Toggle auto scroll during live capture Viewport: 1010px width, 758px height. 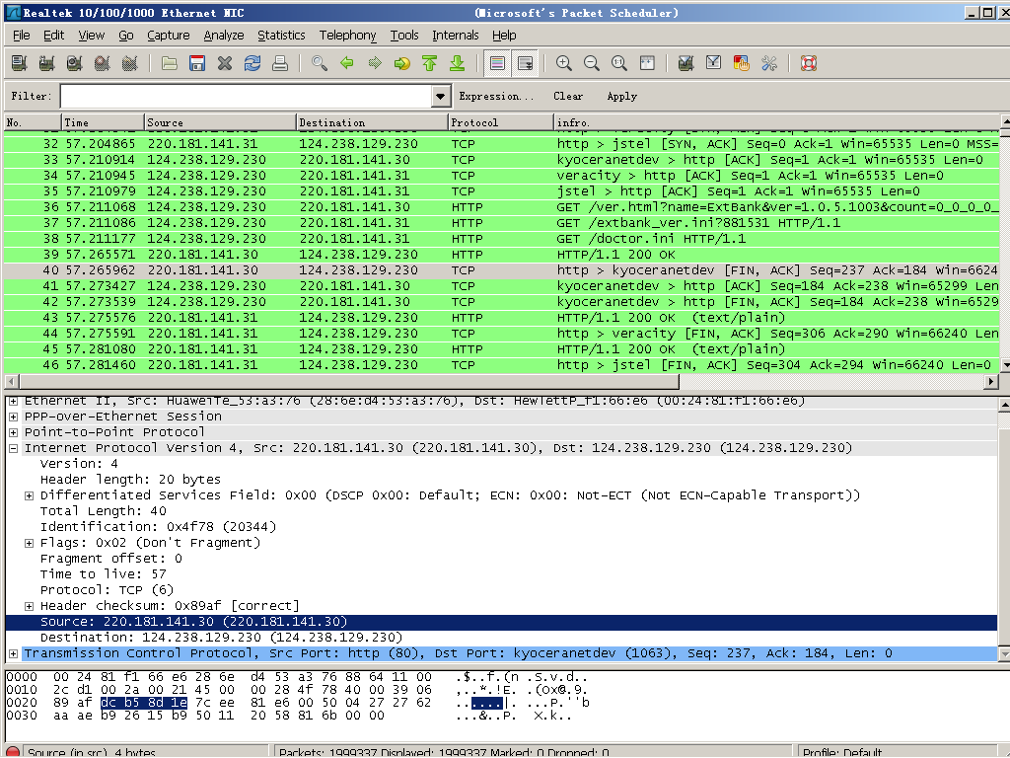(x=526, y=63)
